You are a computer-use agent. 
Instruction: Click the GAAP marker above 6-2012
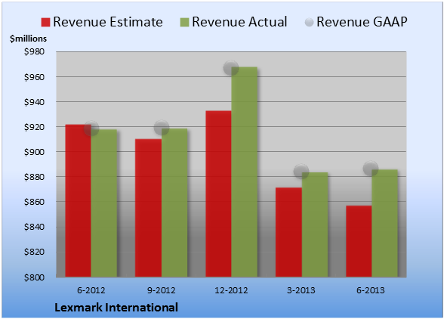[x=91, y=129]
